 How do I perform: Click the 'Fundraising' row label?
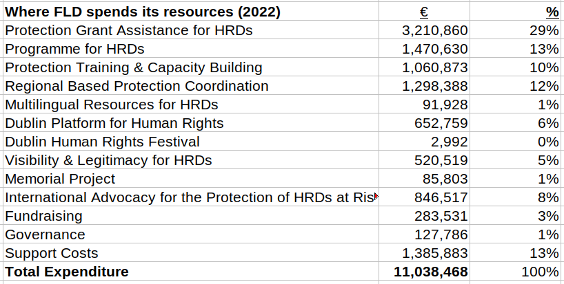(43, 216)
